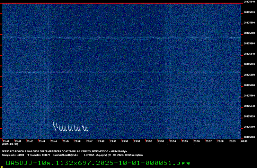Click the 23:40 time axis label
This screenshot has height=168, width=257.
pos(6,141)
